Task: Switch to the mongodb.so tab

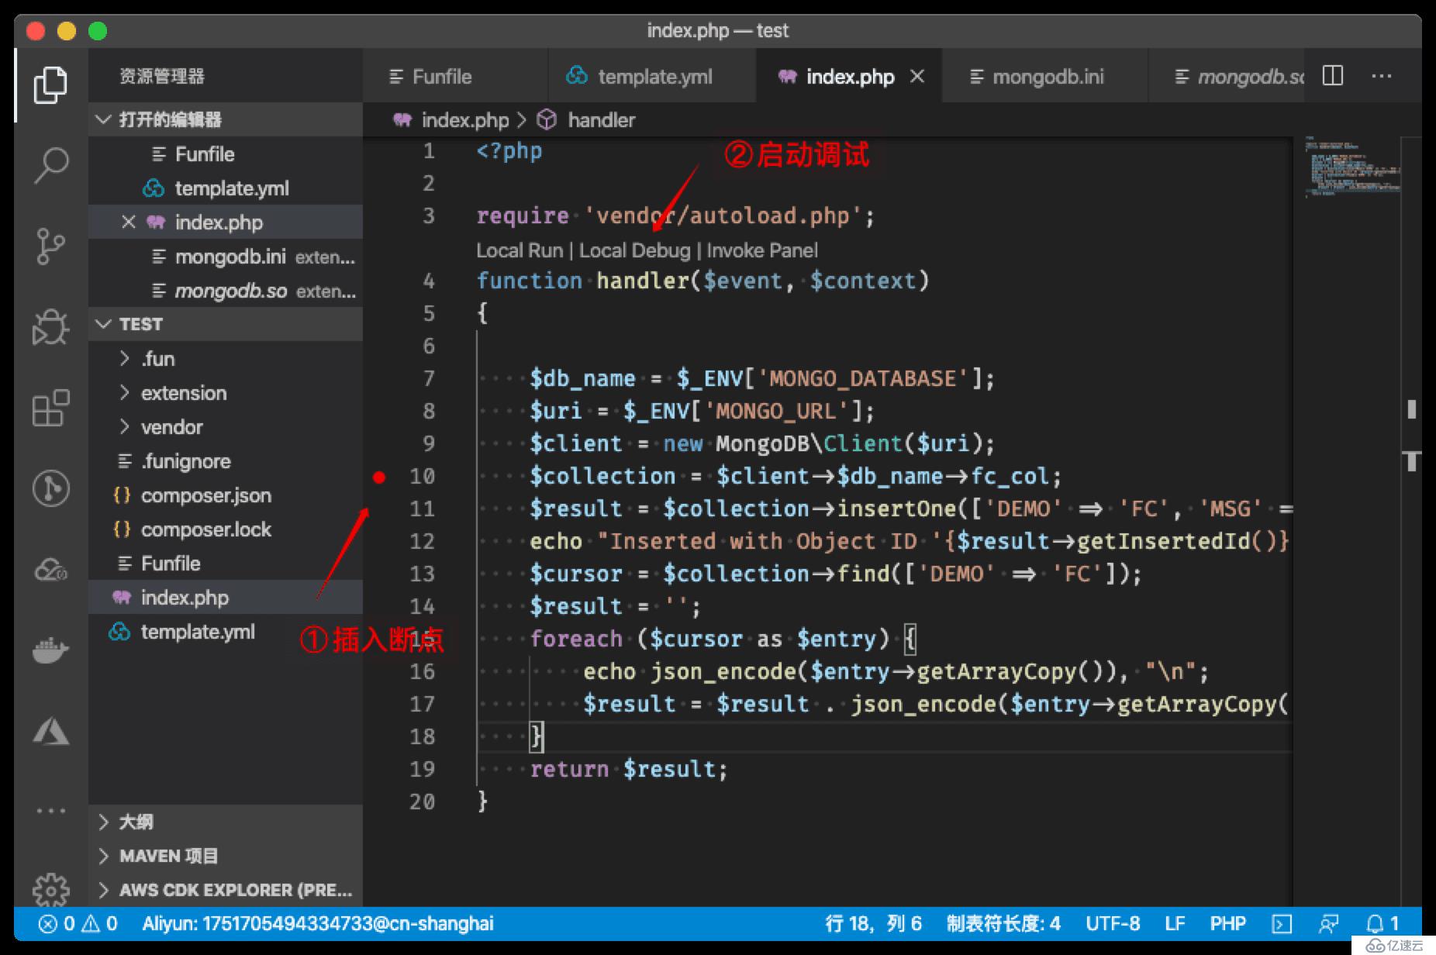Action: (1227, 76)
